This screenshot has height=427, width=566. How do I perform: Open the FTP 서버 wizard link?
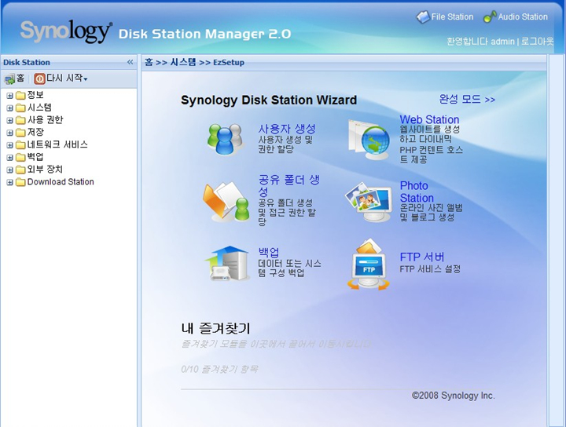pos(422,257)
